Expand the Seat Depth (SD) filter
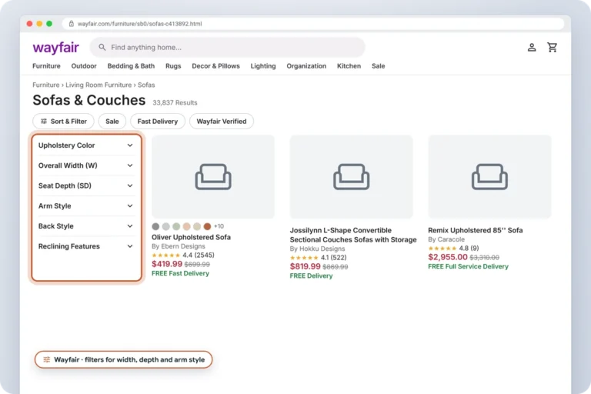The image size is (591, 394). point(86,185)
